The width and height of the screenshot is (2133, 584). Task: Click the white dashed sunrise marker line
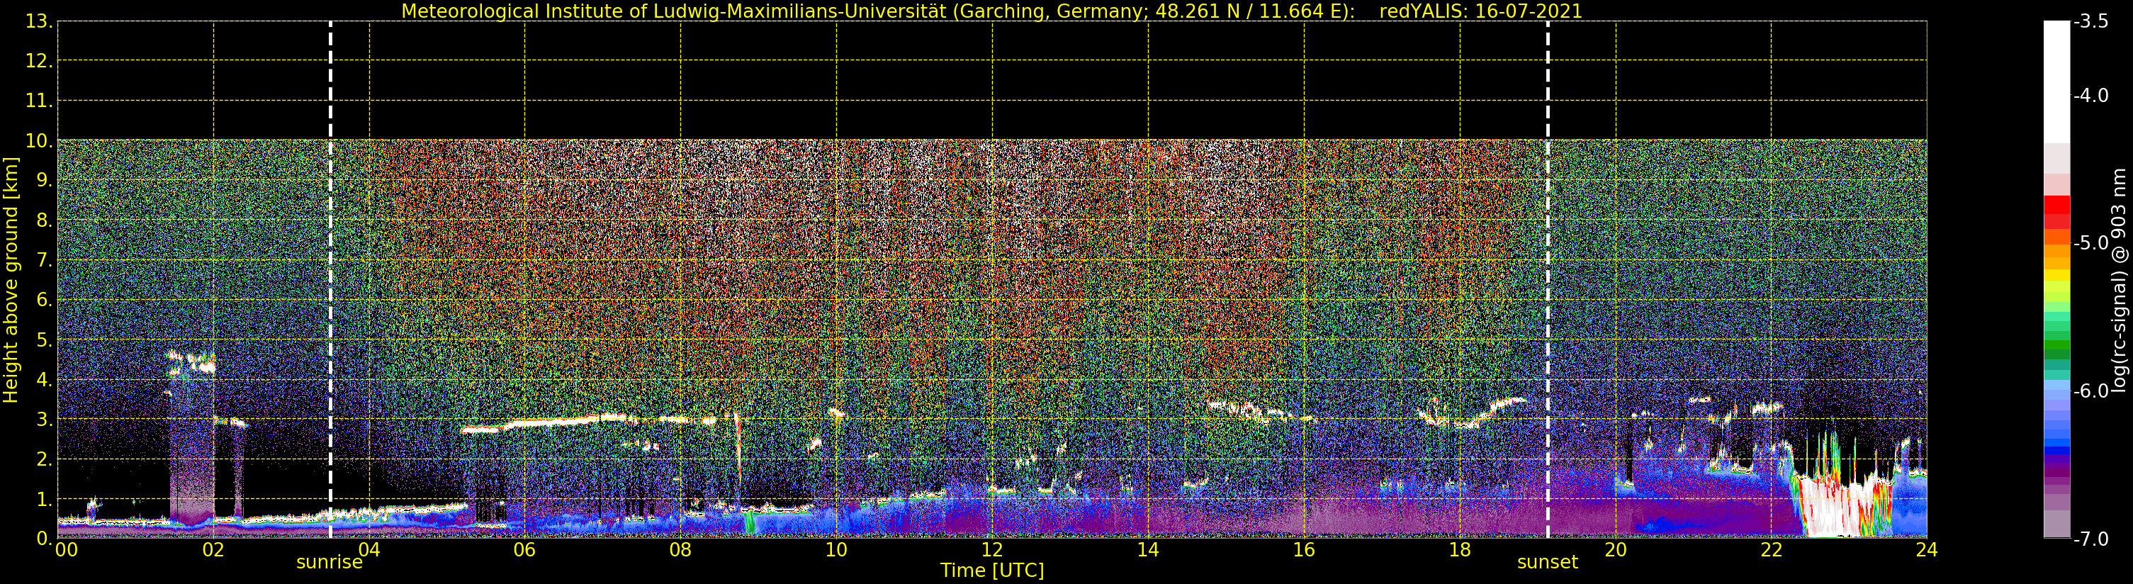pos(330,279)
